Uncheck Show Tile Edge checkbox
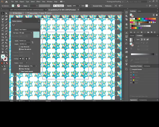This screenshot has height=127, width=159. (x=20, y=69)
